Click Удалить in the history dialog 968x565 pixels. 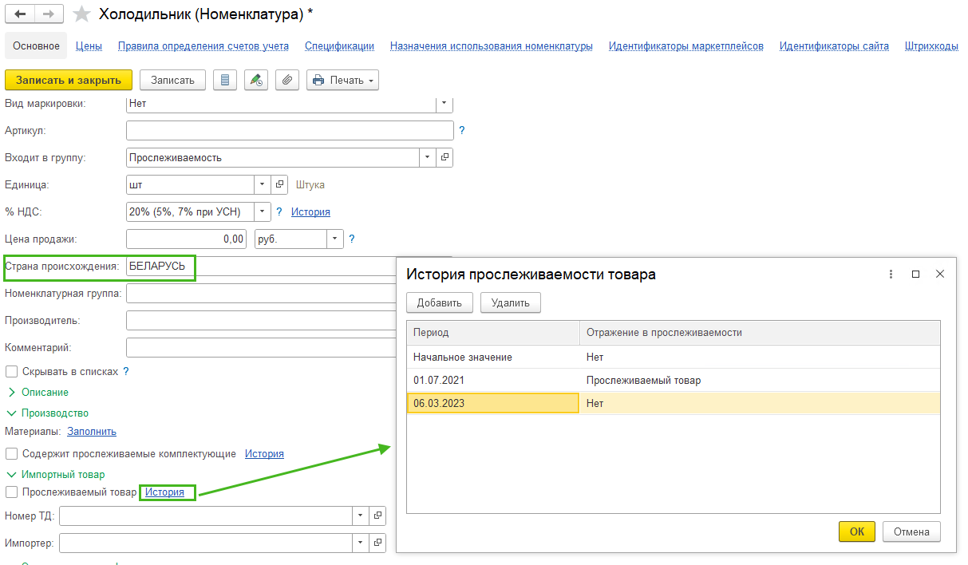pos(511,302)
